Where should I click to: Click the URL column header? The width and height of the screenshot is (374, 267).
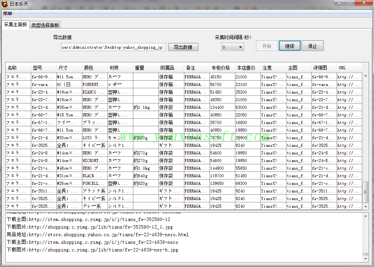(349, 68)
